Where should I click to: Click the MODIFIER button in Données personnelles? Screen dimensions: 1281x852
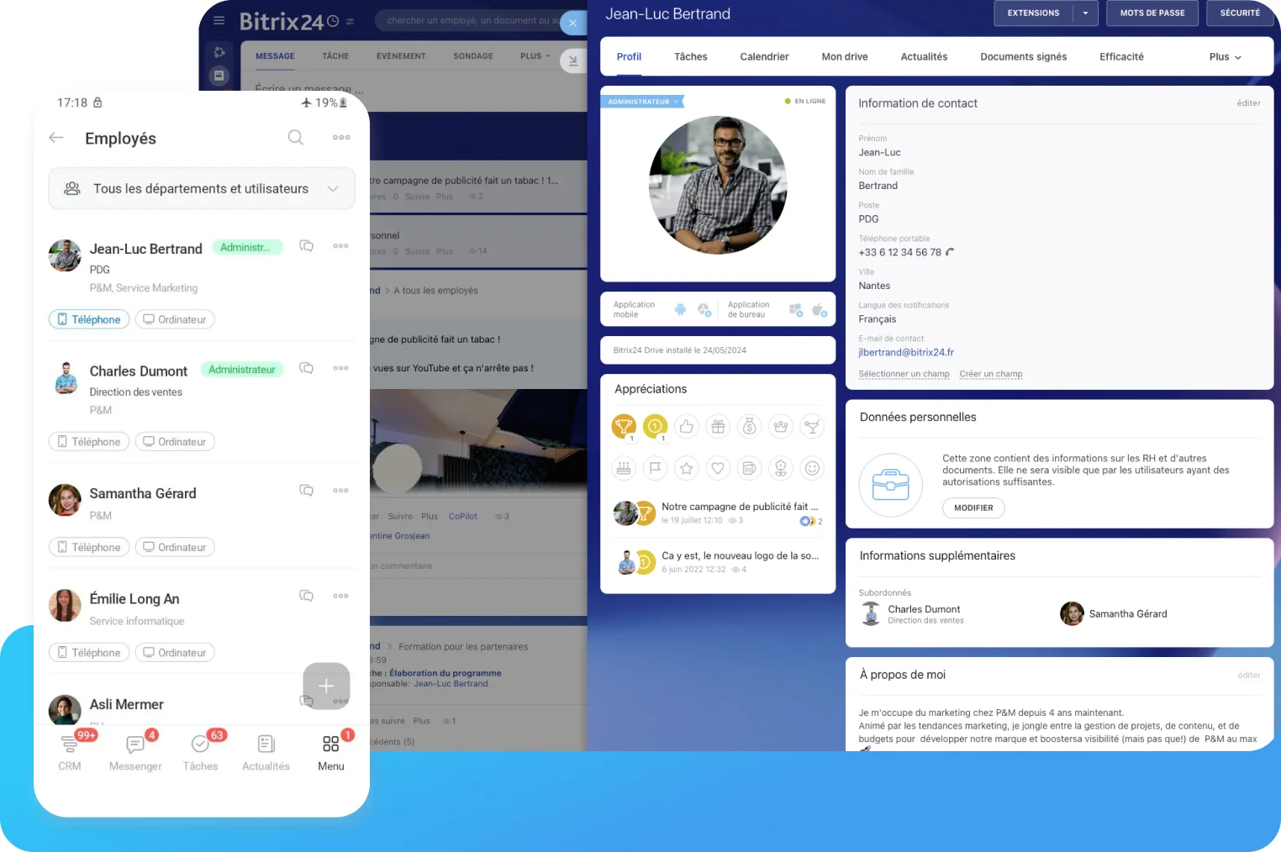pos(973,508)
